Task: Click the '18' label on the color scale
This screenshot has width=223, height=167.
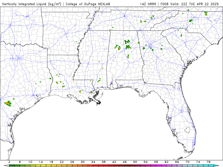Action: 51,162
